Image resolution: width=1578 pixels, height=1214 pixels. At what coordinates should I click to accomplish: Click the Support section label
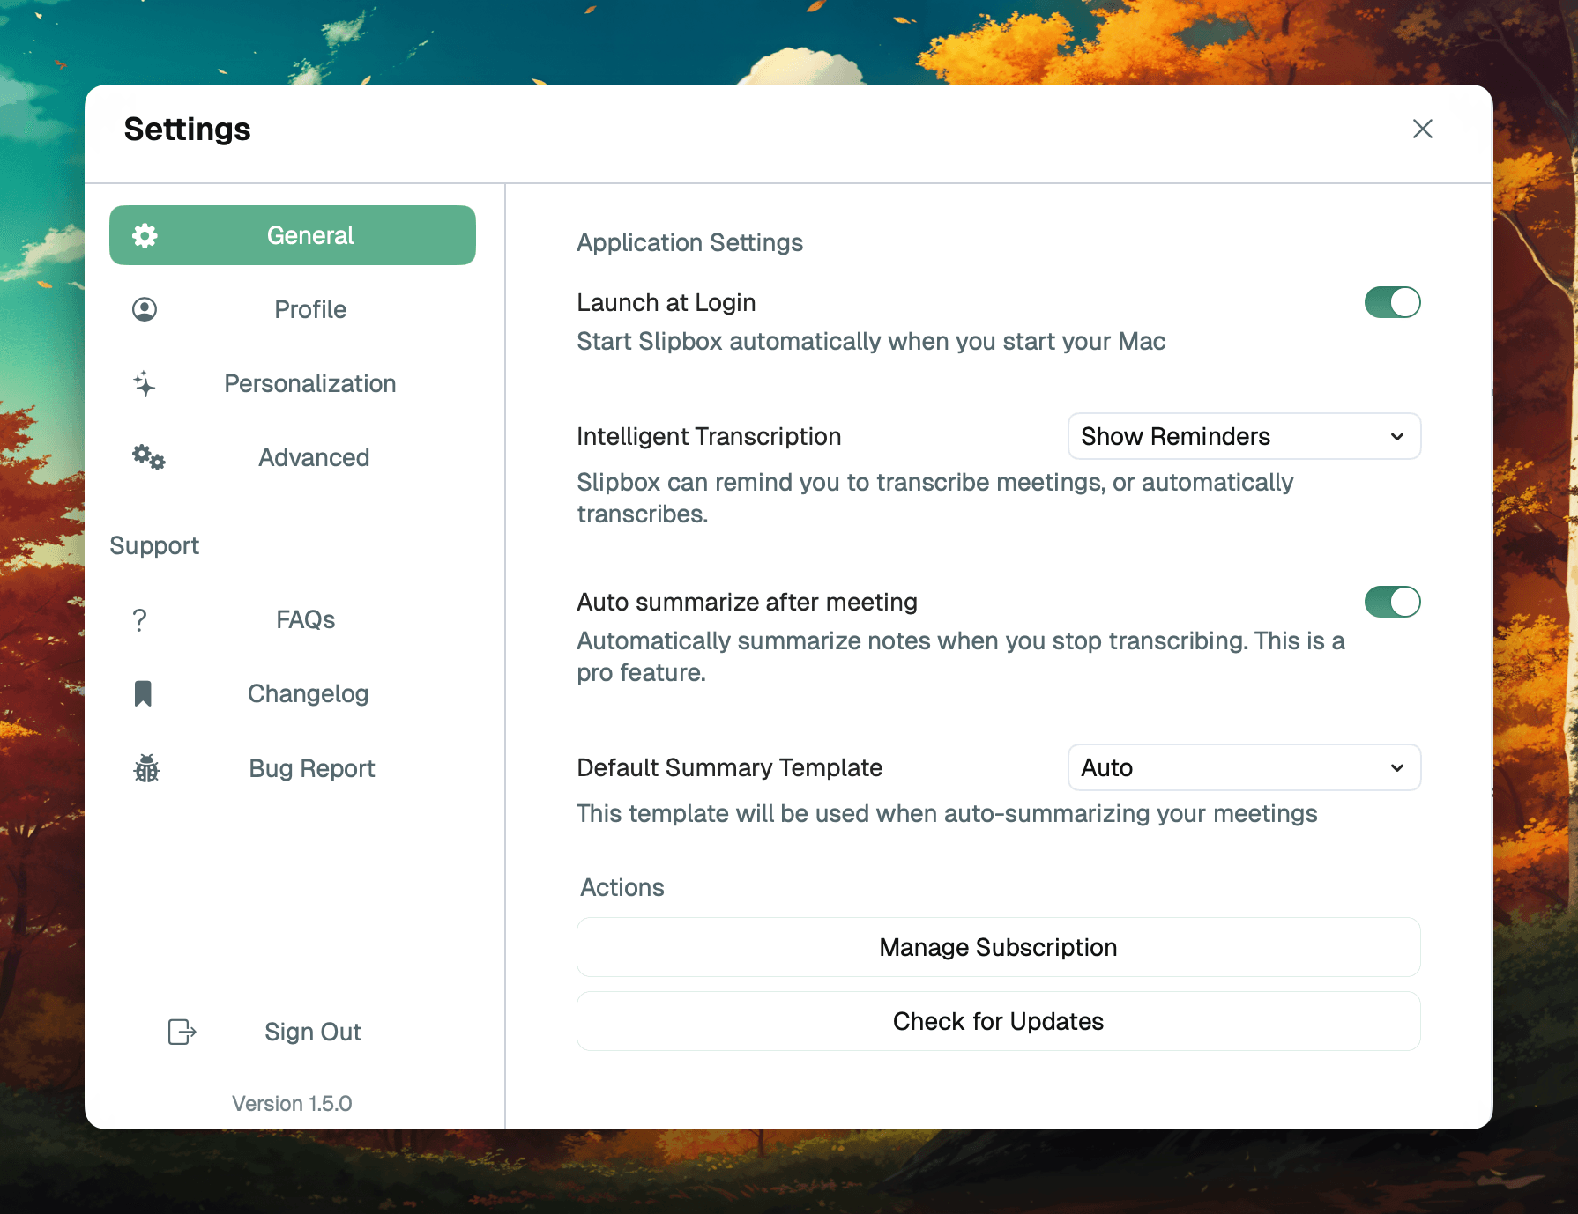point(154,545)
